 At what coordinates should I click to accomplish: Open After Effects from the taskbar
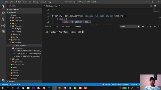[x=33, y=88]
